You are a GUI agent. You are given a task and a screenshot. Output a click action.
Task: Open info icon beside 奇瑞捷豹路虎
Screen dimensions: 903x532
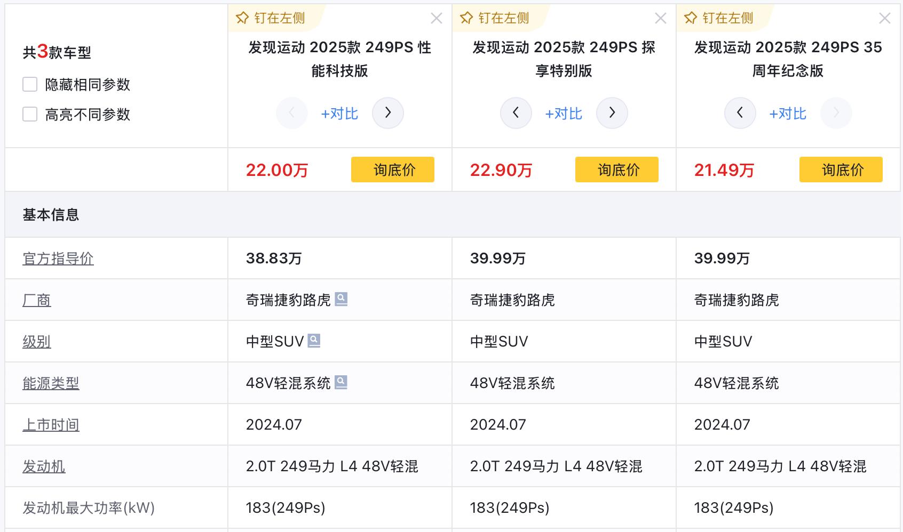(x=341, y=299)
